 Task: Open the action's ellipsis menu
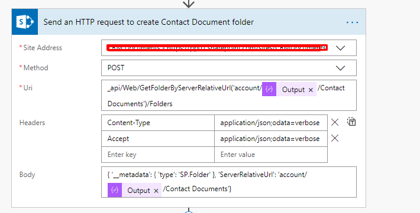click(352, 22)
